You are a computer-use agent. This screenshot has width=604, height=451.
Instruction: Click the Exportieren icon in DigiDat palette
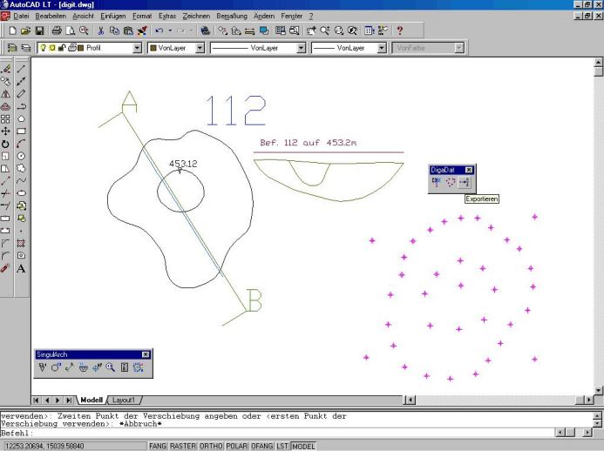coord(465,183)
